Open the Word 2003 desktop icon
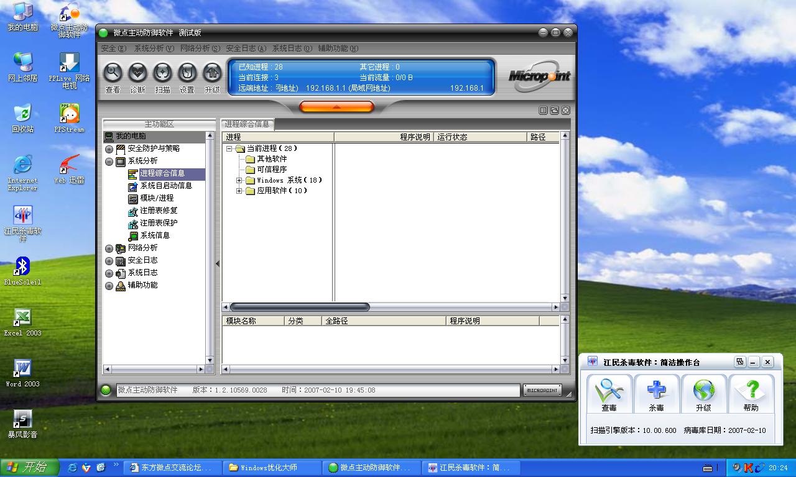 click(22, 373)
